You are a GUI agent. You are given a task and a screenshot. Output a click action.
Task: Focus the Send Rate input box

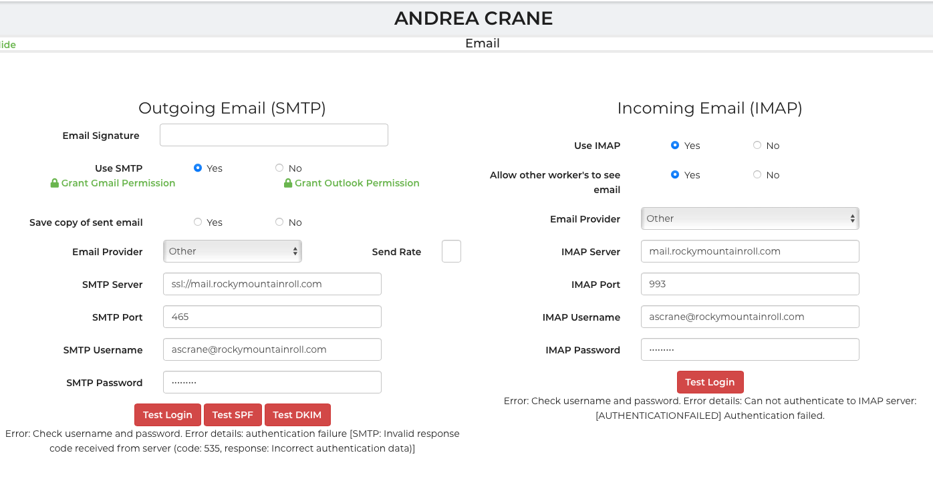tap(451, 252)
